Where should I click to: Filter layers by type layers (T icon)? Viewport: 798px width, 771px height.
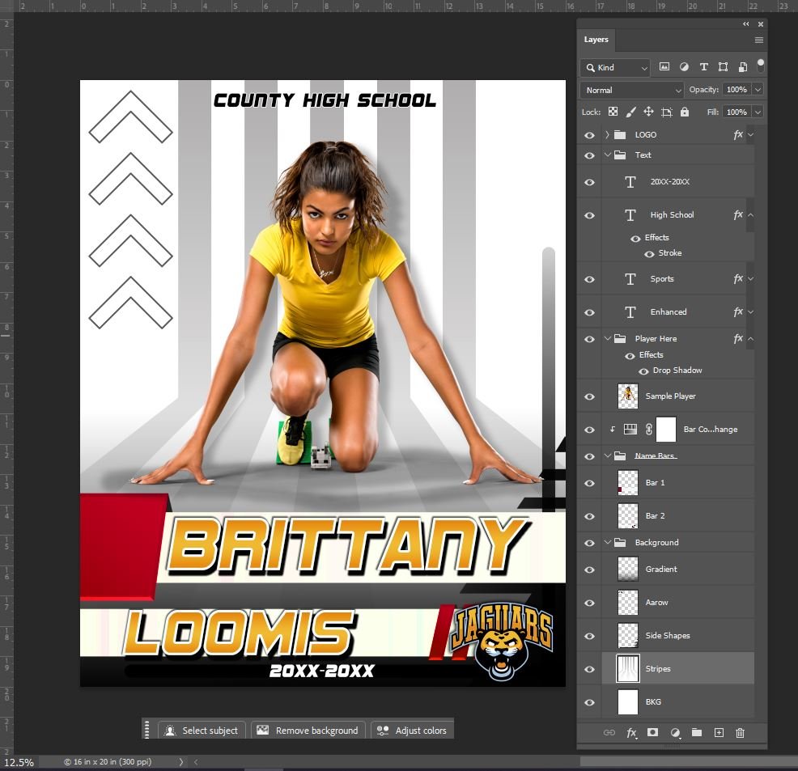[703, 67]
